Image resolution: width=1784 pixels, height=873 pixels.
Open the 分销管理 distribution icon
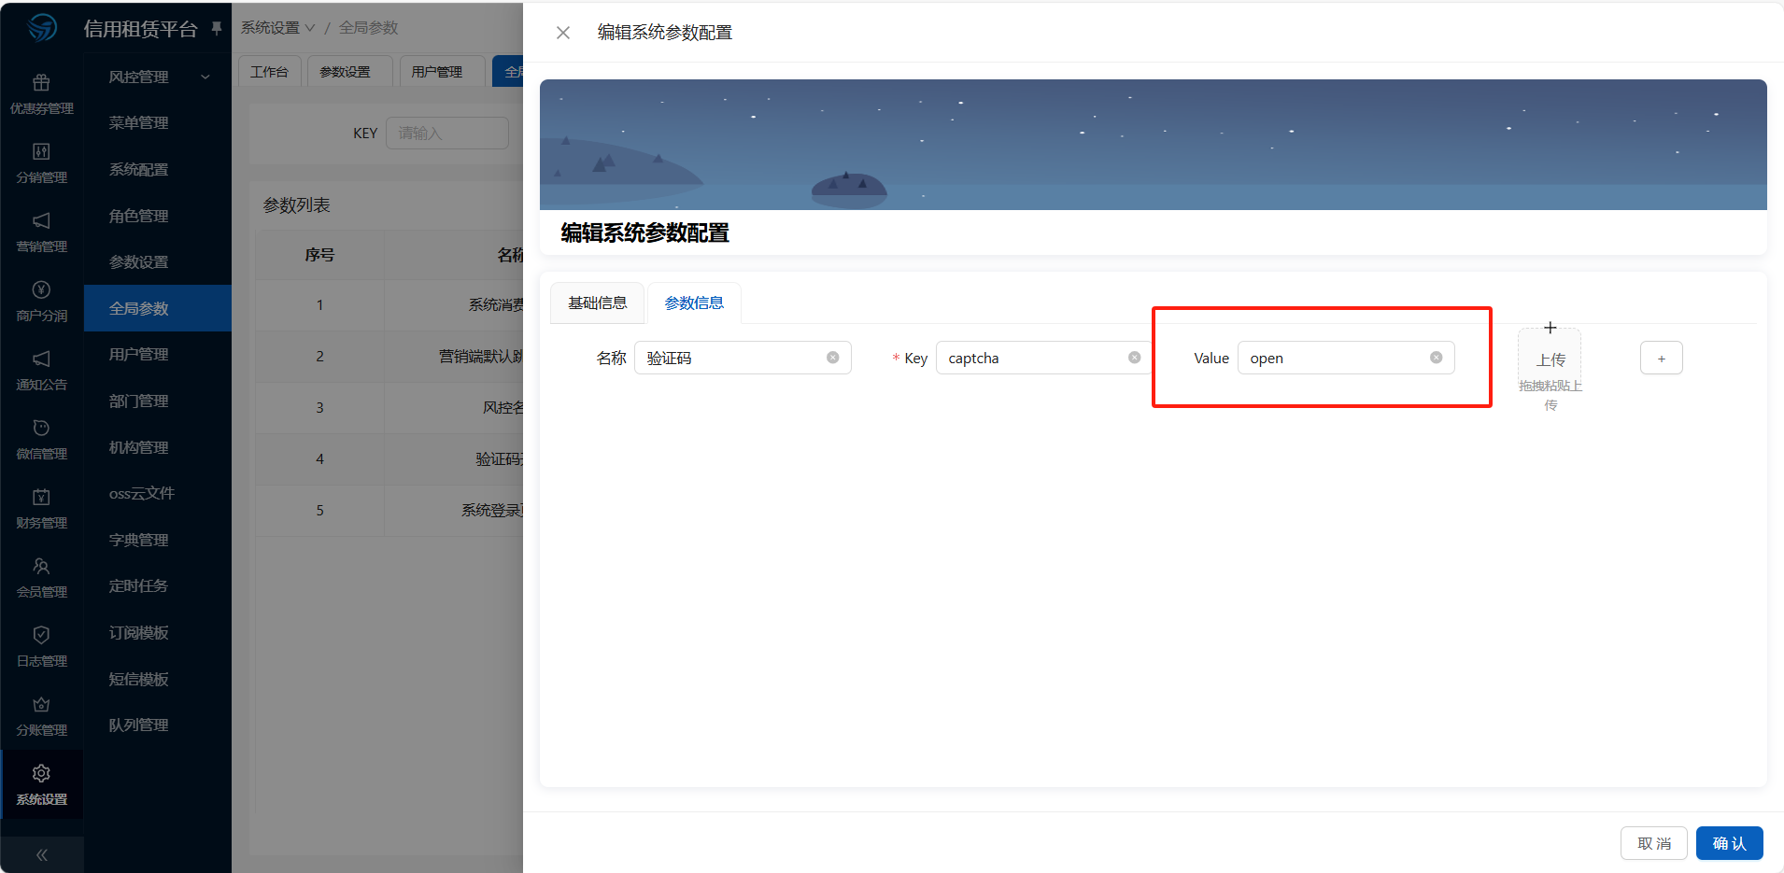41,152
